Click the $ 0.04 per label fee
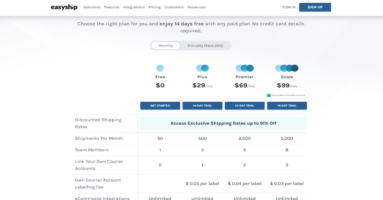 pos(245,183)
